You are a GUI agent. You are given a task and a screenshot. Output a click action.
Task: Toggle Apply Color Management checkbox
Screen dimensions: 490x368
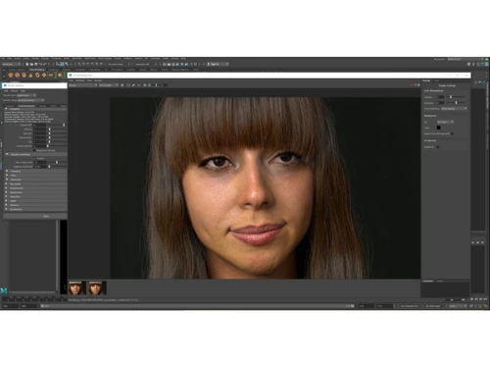tap(453, 133)
